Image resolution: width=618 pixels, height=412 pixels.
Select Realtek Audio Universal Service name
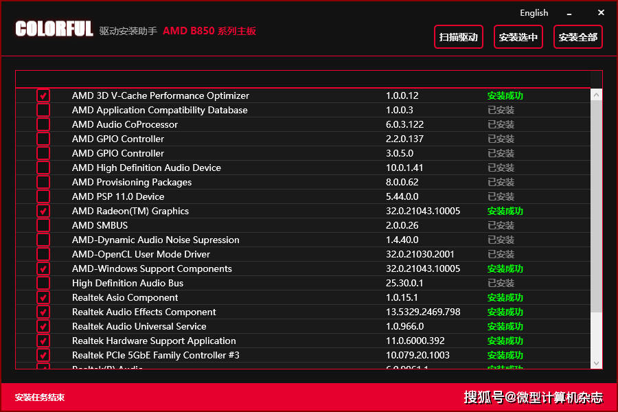click(139, 326)
